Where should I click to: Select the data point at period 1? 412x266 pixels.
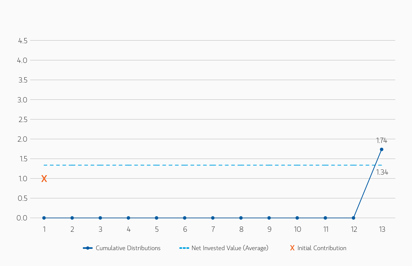click(44, 218)
